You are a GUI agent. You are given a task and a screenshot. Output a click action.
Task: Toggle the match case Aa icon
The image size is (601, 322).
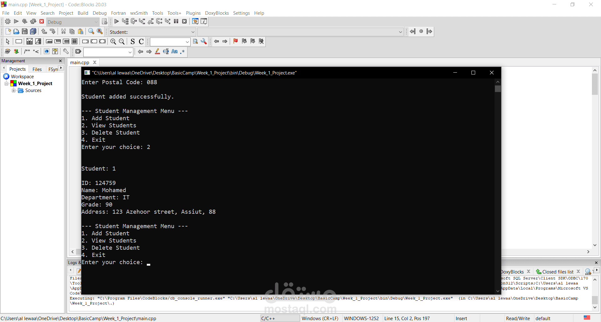174,52
